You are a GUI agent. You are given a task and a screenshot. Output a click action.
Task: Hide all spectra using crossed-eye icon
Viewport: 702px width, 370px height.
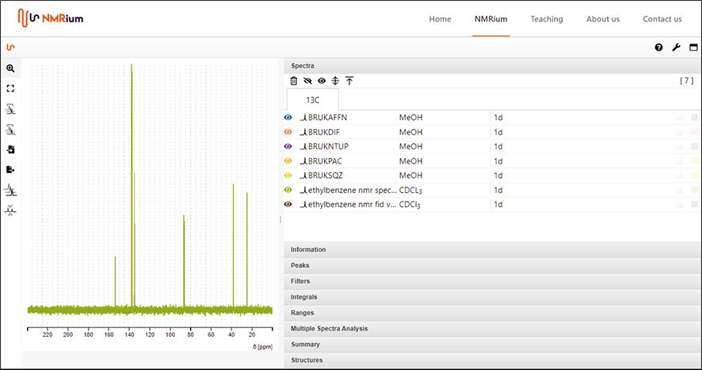(307, 81)
